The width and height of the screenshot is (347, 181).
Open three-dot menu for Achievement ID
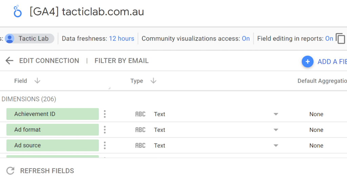pyautogui.click(x=105, y=114)
